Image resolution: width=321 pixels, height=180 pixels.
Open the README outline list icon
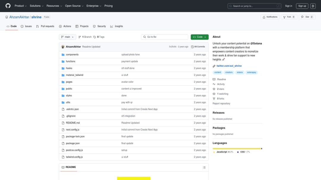coord(204,167)
